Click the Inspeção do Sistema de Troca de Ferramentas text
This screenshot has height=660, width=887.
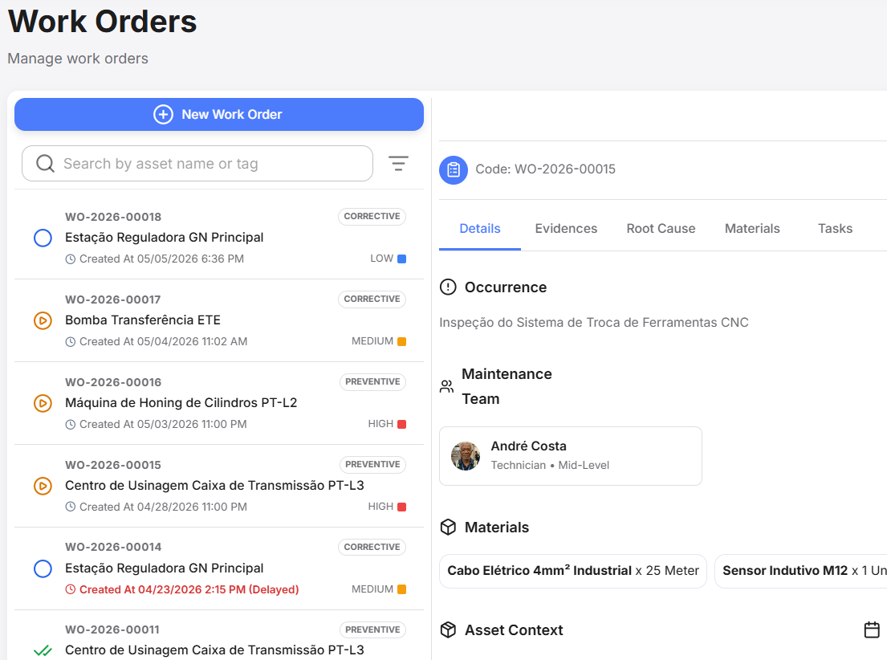click(x=594, y=323)
